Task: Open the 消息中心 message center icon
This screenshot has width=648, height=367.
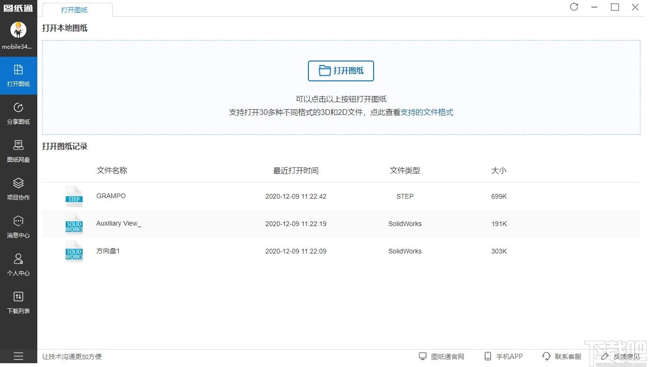Action: [x=18, y=226]
